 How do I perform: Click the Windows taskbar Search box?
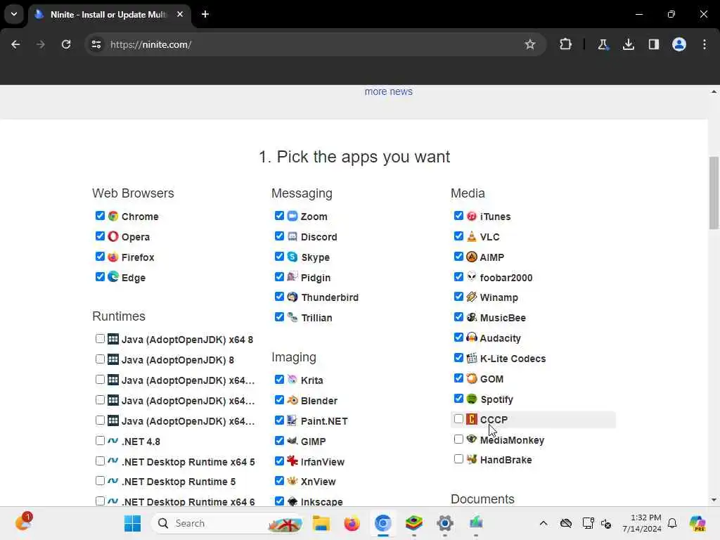pyautogui.click(x=228, y=523)
